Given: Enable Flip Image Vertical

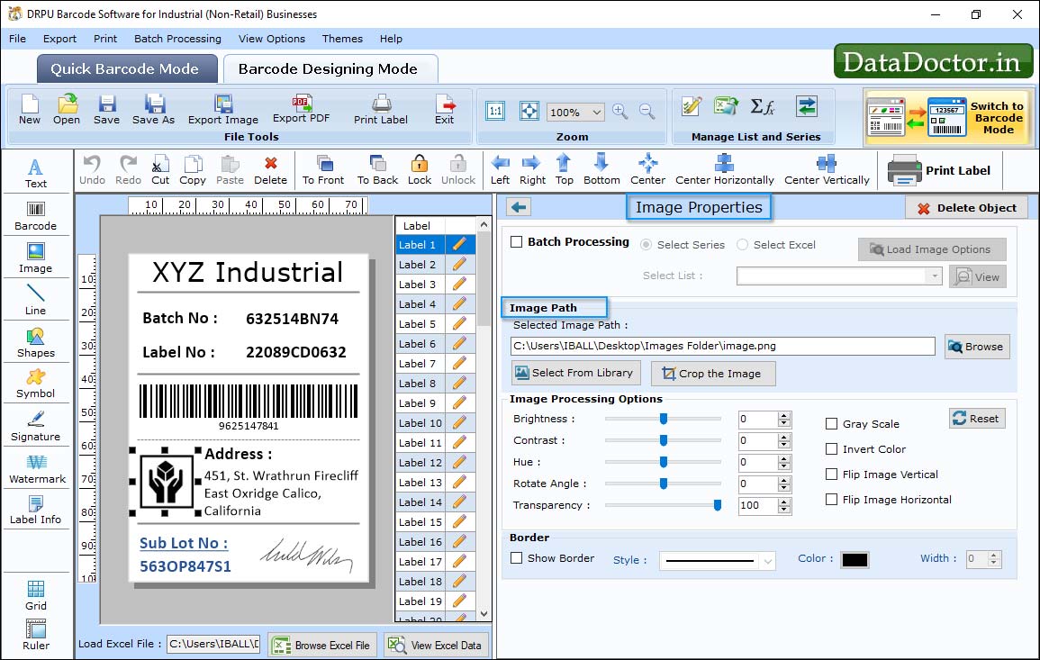Looking at the screenshot, I should pyautogui.click(x=831, y=475).
